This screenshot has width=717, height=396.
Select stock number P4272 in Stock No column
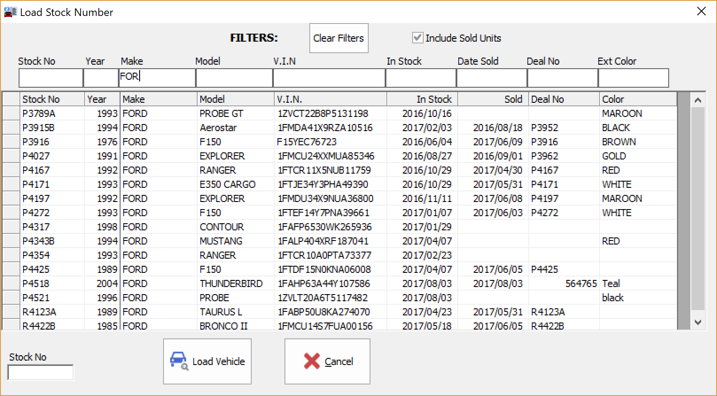36,213
